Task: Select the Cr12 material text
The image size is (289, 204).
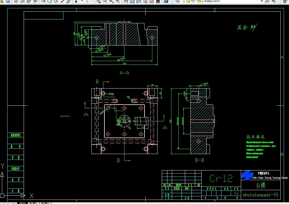Action: (x=221, y=178)
